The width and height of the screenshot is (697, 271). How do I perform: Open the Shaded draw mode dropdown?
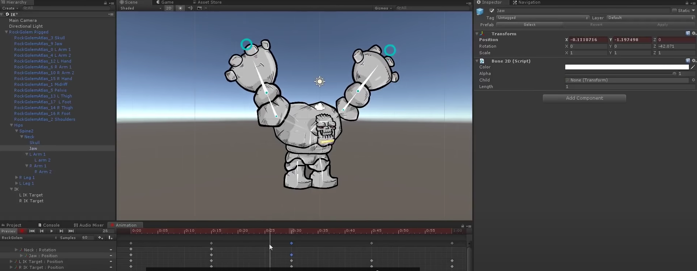click(141, 8)
